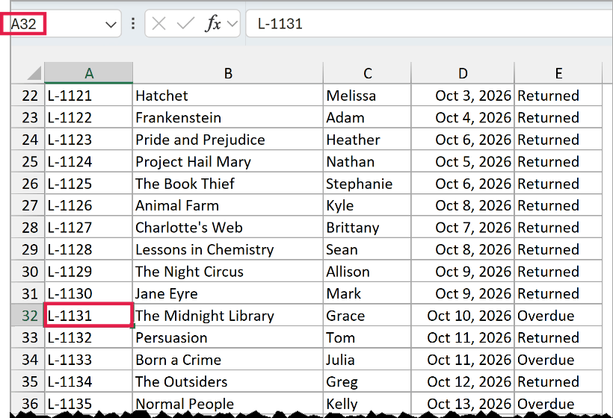Click the borrower cell Grace
This screenshot has height=418, width=613.
pyautogui.click(x=367, y=315)
